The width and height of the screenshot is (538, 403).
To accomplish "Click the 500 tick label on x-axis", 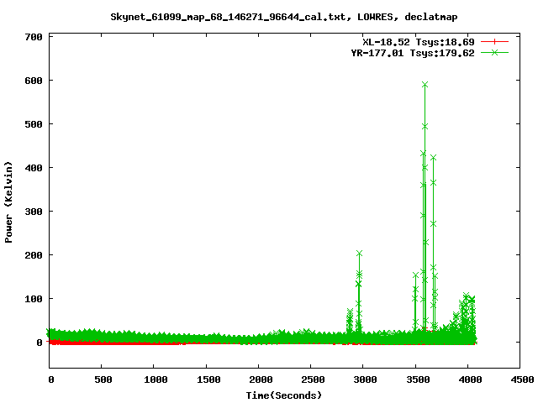I will [x=102, y=380].
